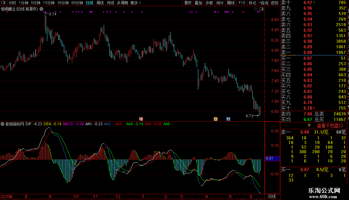The width and height of the screenshot is (349, 200).
Task: Click the AA4: -0.19 indicator value
Action: (135, 124)
